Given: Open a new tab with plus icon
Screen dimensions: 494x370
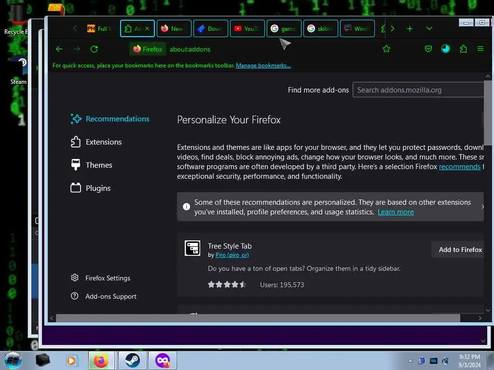Looking at the screenshot, I should click(410, 29).
